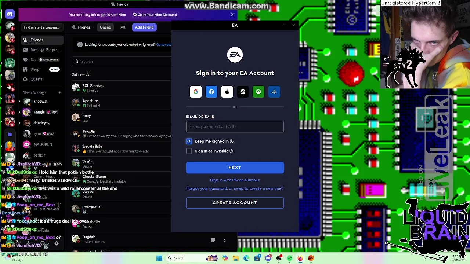
Task: Sign in with Facebook icon
Action: coord(211,92)
